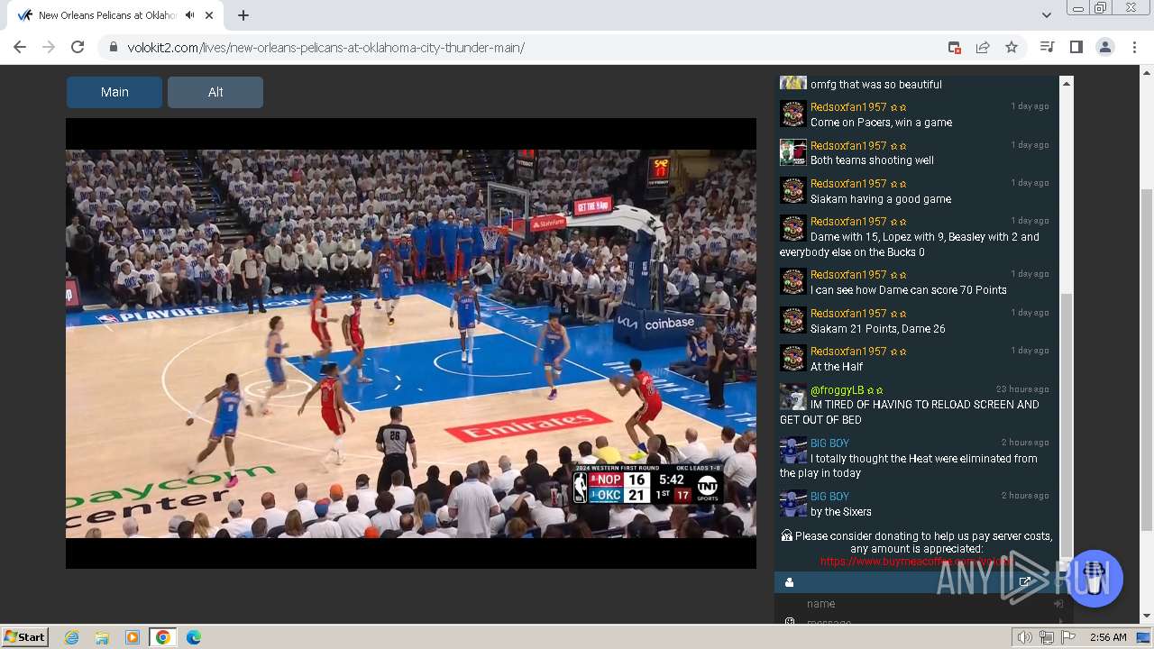
Task: Launch Internet Explorer from taskbar
Action: [x=71, y=637]
